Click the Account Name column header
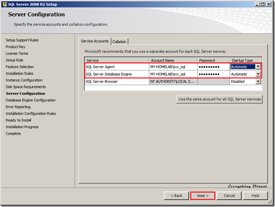This screenshot has height=207, width=275. click(173, 60)
